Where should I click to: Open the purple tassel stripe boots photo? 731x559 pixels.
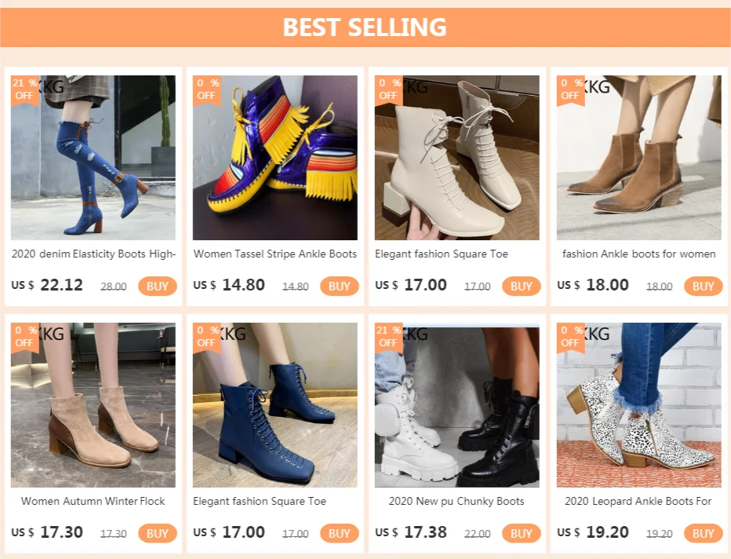click(x=275, y=158)
